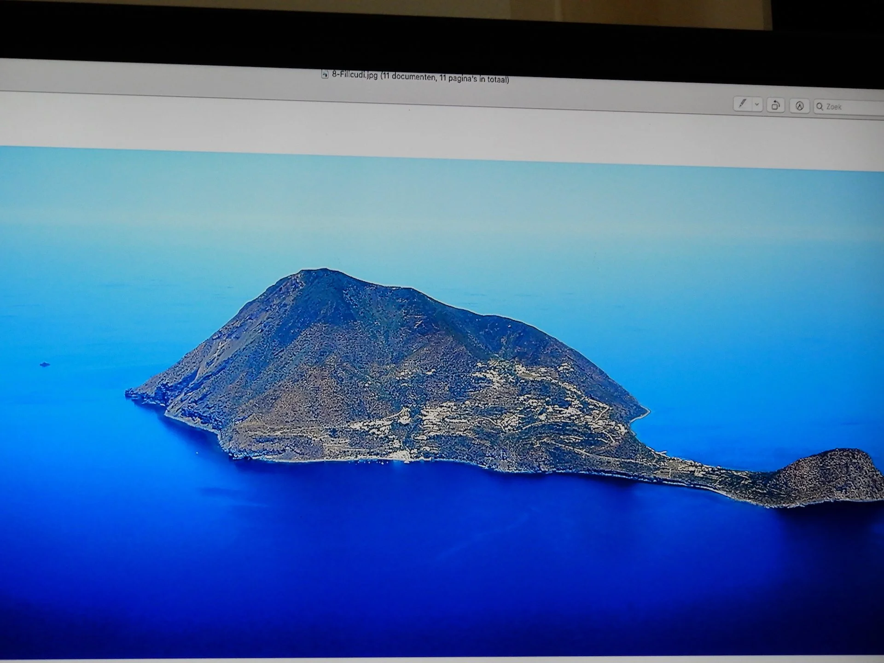Click the dark blue sea below the island
Viewport: 884px width, 663px height.
click(x=414, y=552)
